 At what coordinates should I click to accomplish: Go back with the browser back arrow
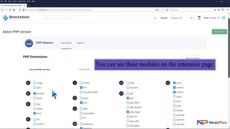(x=3, y=10)
